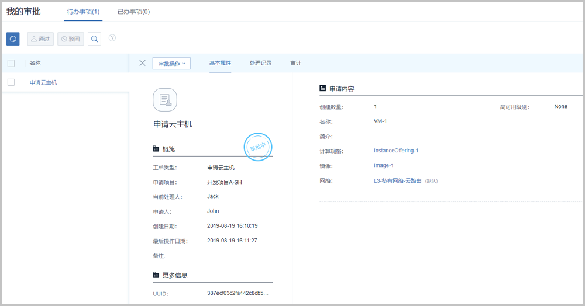The width and height of the screenshot is (585, 306).
Task: Click the search magnifier icon
Action: (94, 39)
